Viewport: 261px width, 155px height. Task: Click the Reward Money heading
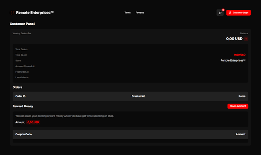tap(23, 106)
